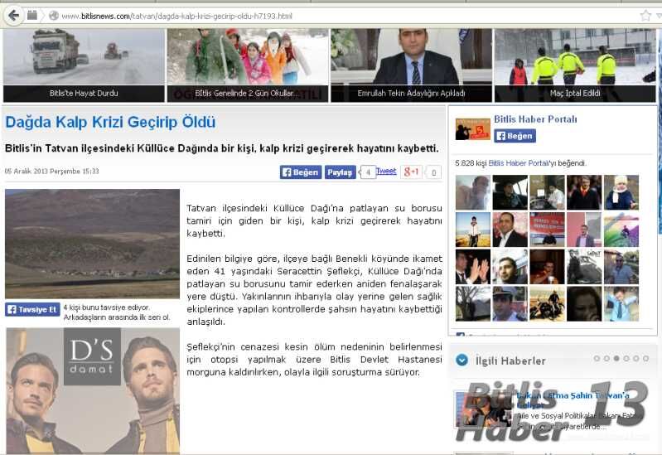This screenshot has width=662, height=455.
Task: Collapse the İlgili Haberler section chevron
Action: [461, 361]
